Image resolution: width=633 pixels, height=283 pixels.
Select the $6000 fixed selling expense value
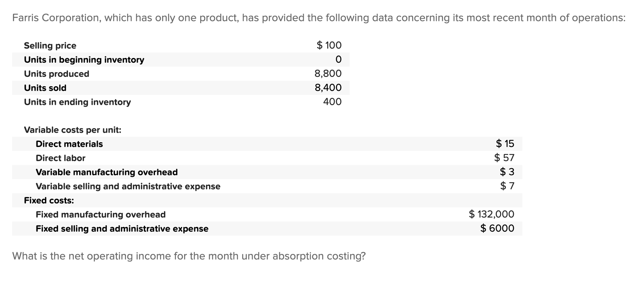[497, 228]
